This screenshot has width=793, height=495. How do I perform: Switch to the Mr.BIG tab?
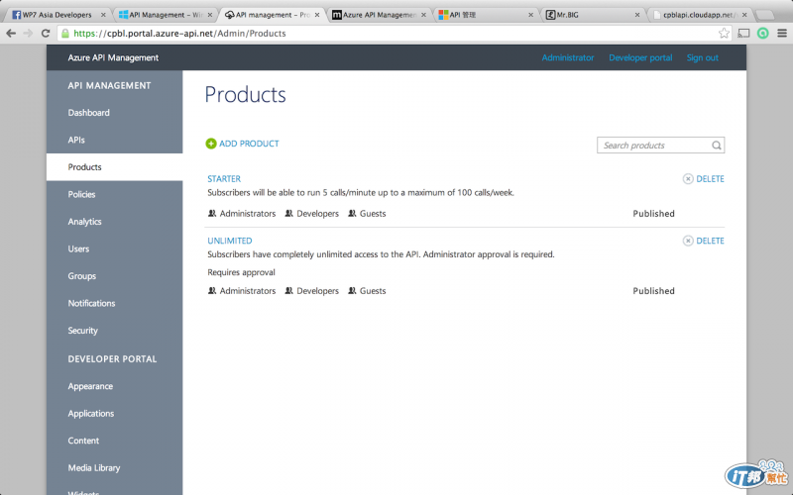(592, 15)
